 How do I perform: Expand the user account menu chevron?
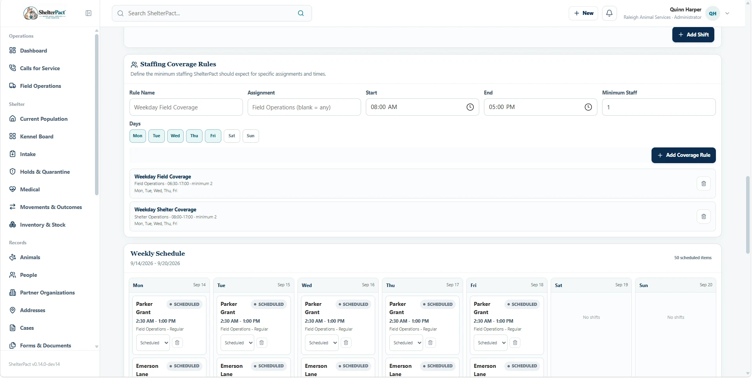pyautogui.click(x=727, y=13)
